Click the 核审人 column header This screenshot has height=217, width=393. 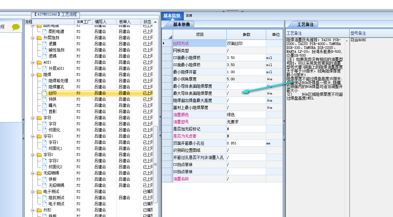coord(128,22)
